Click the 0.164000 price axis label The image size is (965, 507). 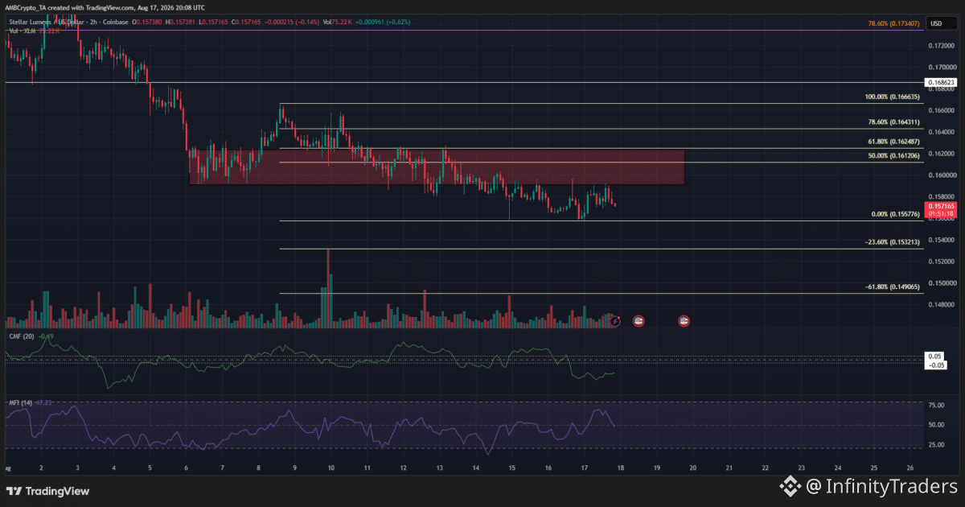pos(940,132)
